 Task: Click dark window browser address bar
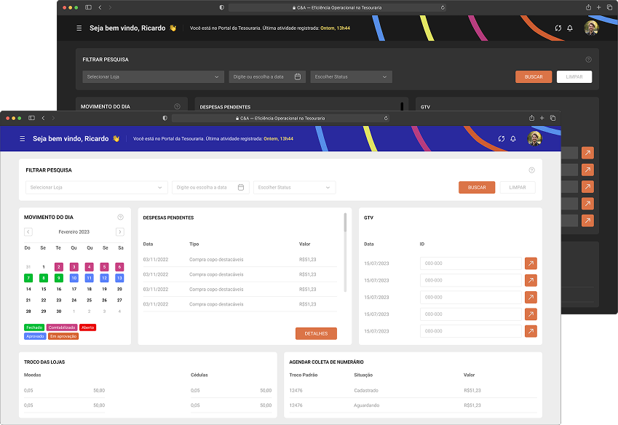coord(337,7)
